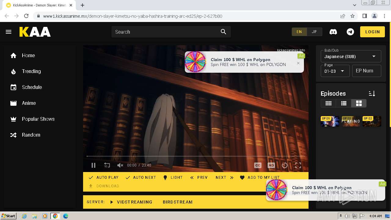391x220 pixels.
Task: Open the playback speed control
Action: pyautogui.click(x=285, y=165)
